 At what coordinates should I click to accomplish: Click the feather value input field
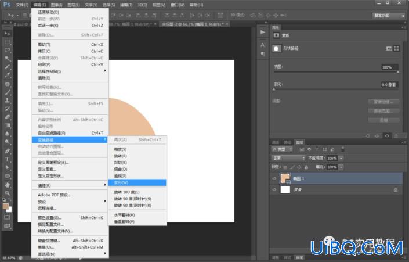[x=389, y=85]
